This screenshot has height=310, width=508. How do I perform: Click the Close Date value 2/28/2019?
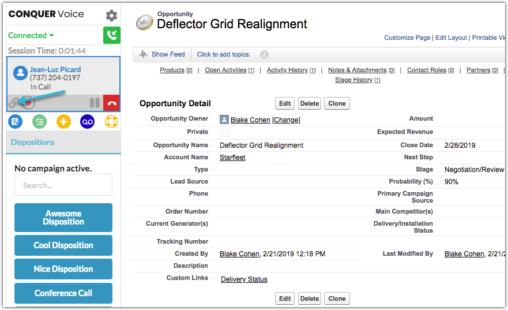click(460, 145)
